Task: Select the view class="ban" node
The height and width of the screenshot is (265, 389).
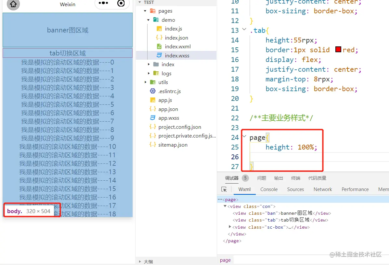Action: coord(282,213)
